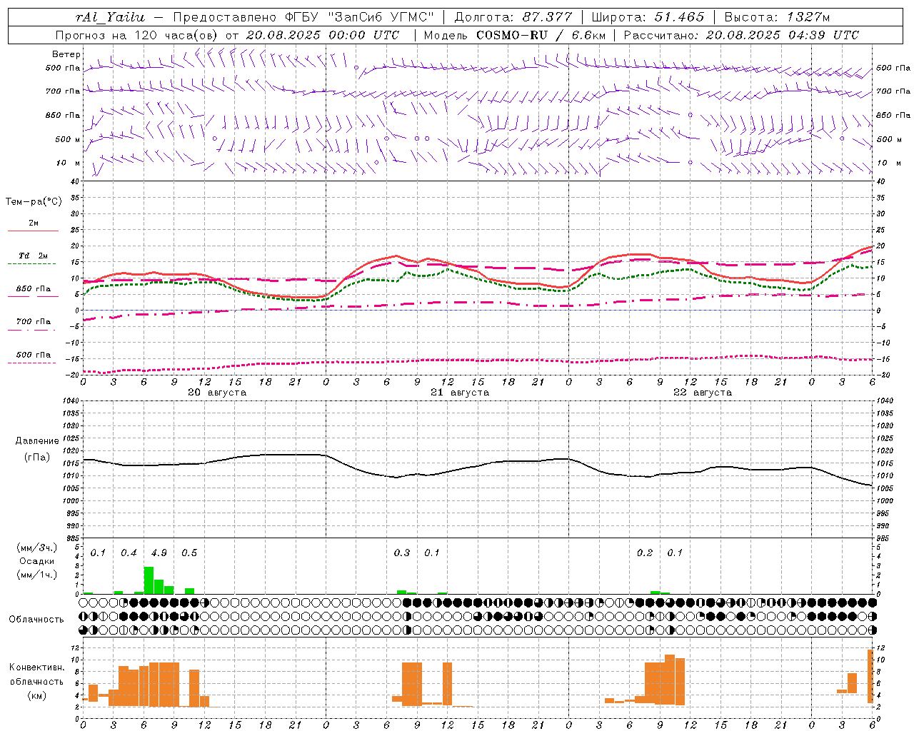Select the (гПа) pressure unit label

click(x=37, y=458)
